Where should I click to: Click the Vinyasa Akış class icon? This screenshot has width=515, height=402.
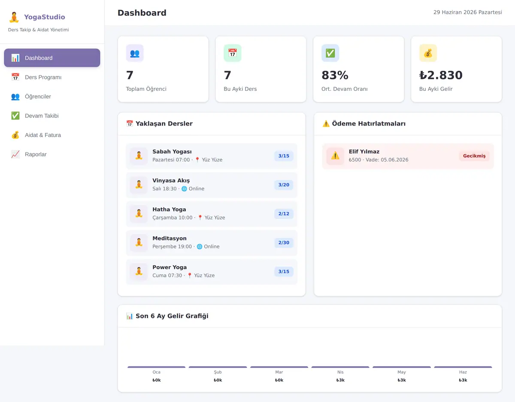[139, 185]
